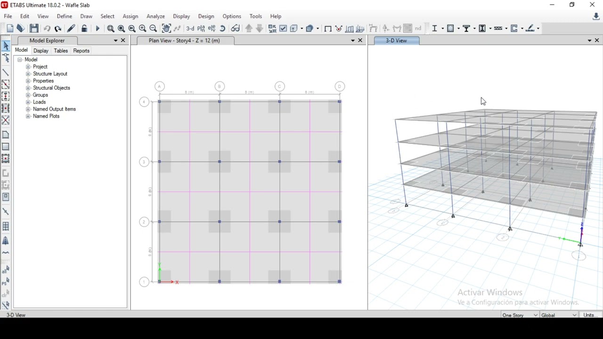This screenshot has width=603, height=339.
Task: Open the Design menu
Action: [206, 16]
